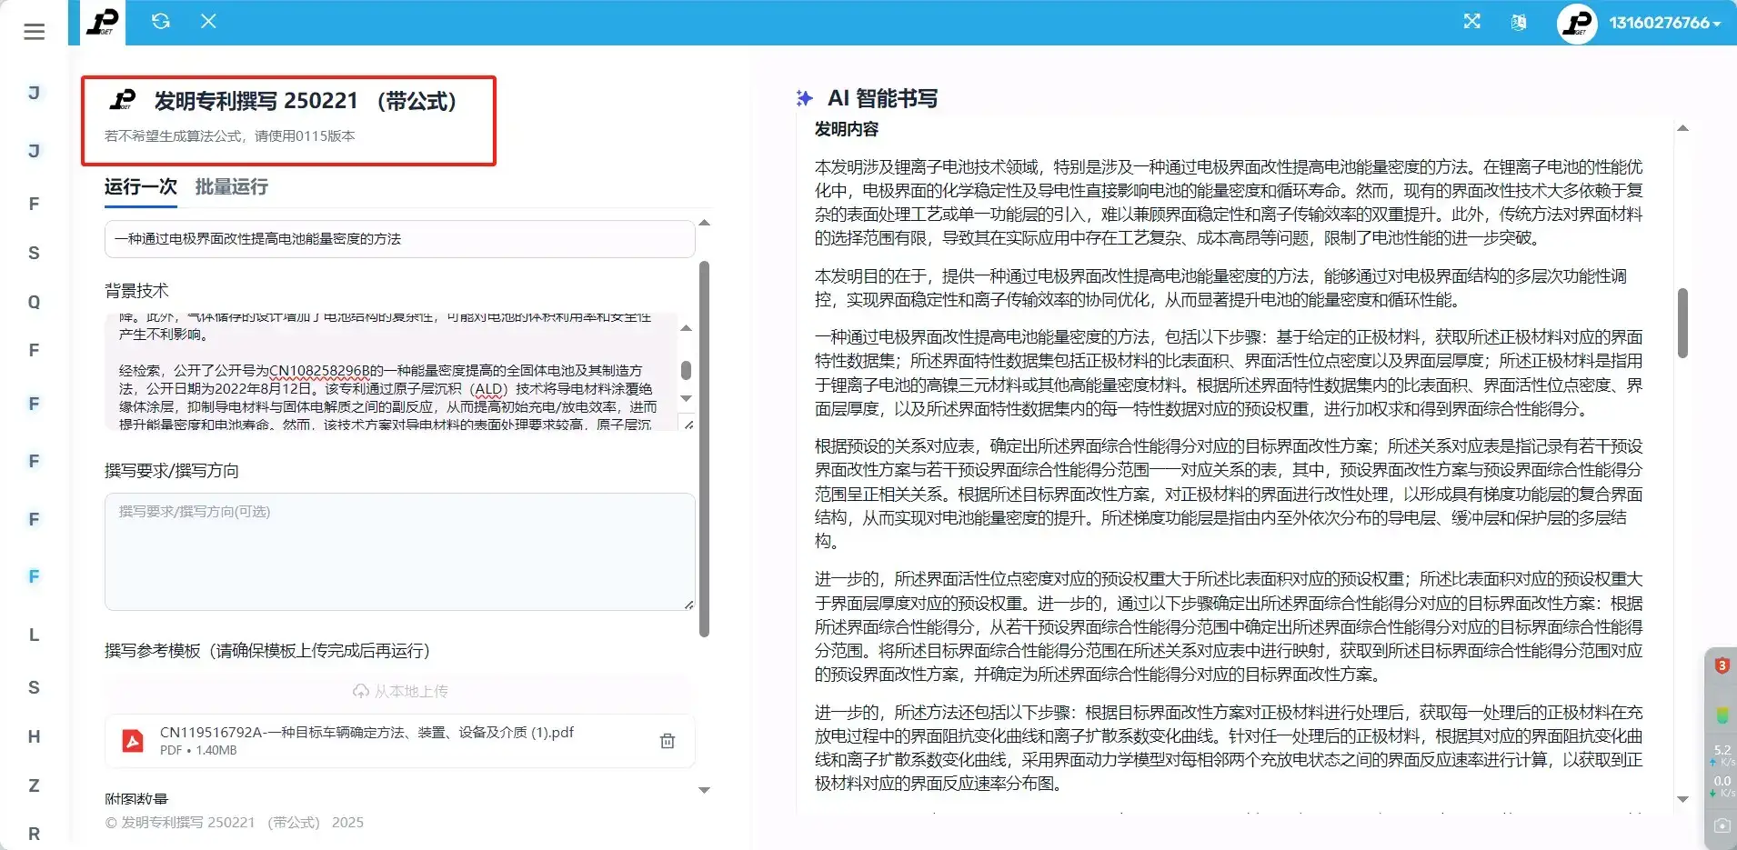Open the hamburger menu

pyautogui.click(x=34, y=32)
